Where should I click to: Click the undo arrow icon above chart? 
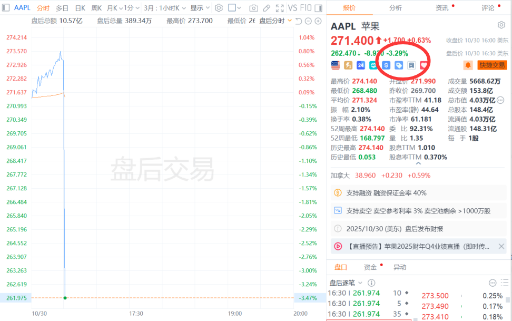click(x=298, y=21)
